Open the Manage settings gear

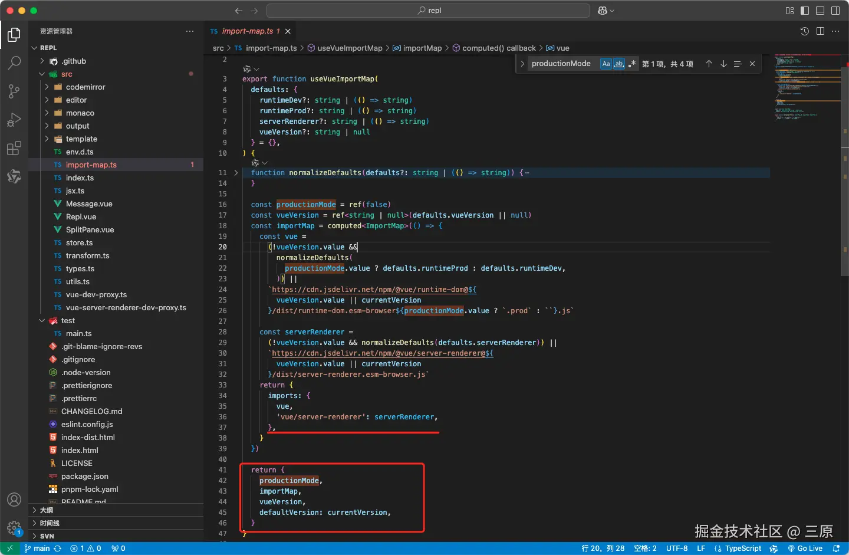pyautogui.click(x=14, y=527)
